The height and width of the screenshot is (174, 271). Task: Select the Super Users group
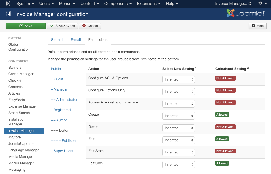(62, 151)
